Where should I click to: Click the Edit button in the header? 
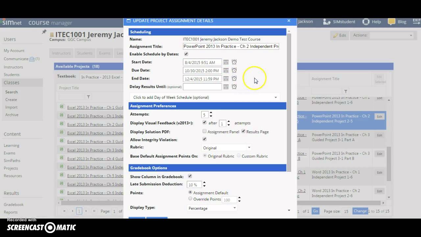(340, 35)
